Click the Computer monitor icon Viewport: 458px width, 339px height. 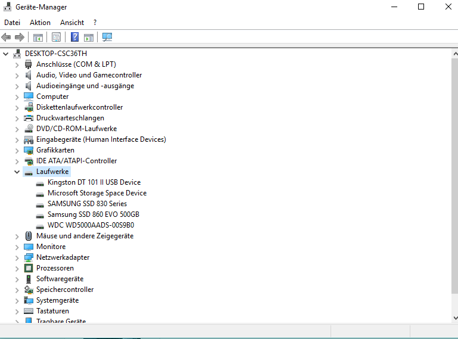tap(29, 97)
